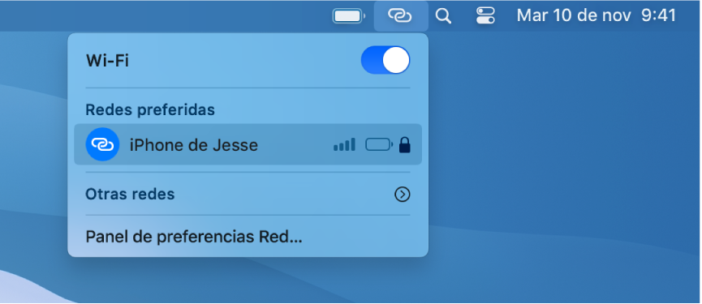Click blue hotspot icon beside iPhone de Jesse

coord(102,144)
